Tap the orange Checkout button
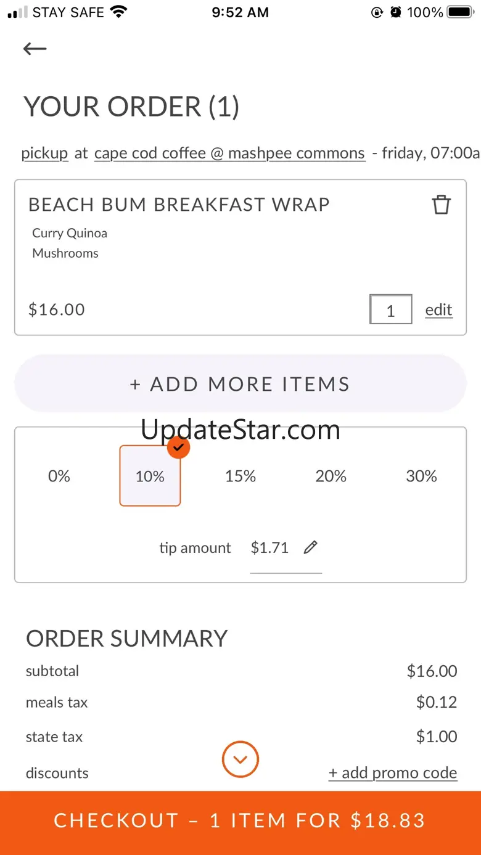Viewport: 481px width, 855px height. coord(240,821)
